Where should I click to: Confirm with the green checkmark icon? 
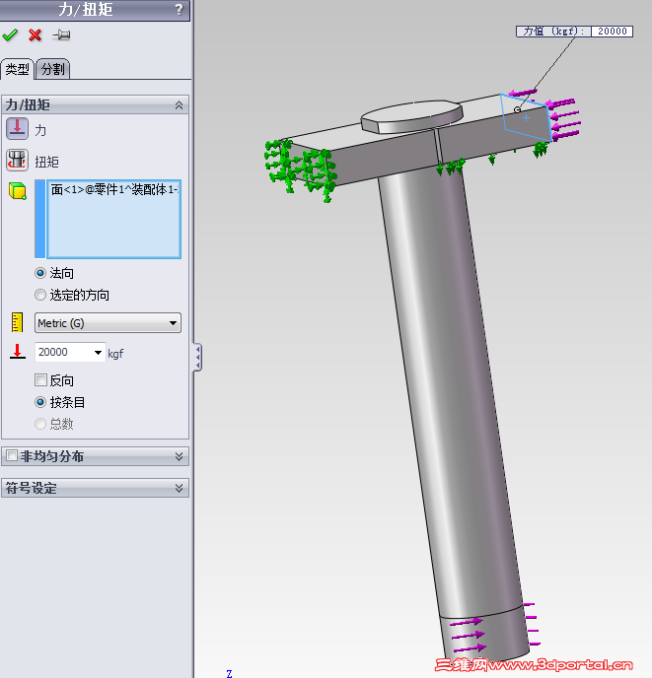[10, 35]
